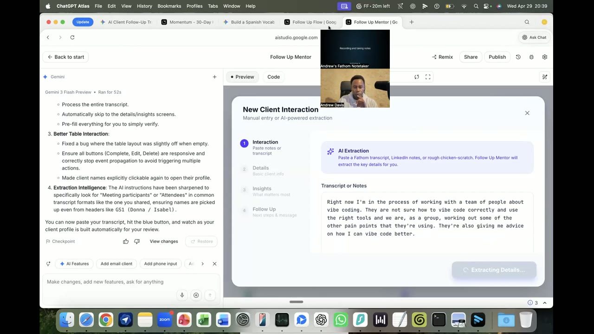594x334 pixels.
Task: Switch to Momentum 30-Day tab
Action: coord(187,22)
